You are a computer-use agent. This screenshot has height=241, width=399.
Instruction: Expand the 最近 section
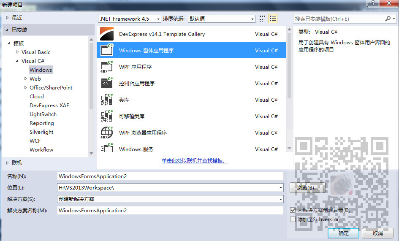pyautogui.click(x=7, y=18)
